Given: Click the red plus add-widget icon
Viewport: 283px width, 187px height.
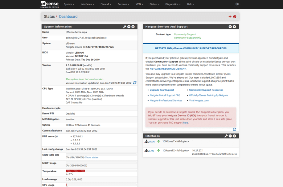Looking at the screenshot, I should coord(230,17).
